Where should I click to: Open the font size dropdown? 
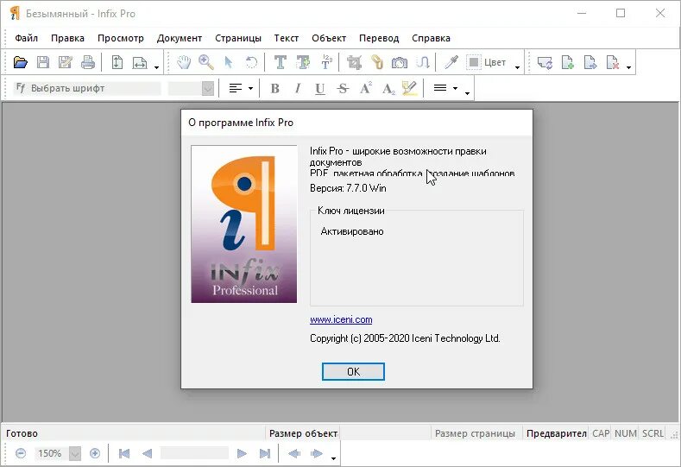(x=208, y=89)
